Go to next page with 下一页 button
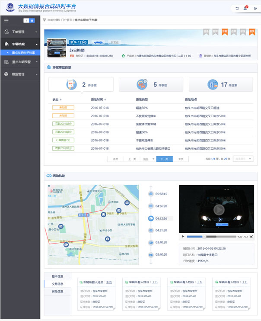The width and height of the screenshot is (261, 321). click(x=164, y=159)
